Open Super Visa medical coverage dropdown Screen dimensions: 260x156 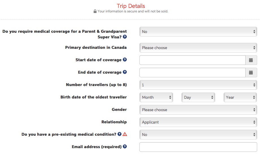pyautogui.click(x=198, y=32)
